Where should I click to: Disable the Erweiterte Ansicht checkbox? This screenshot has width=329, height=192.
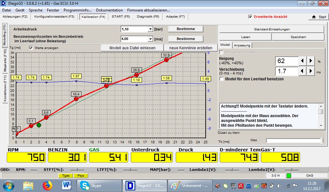(250, 17)
